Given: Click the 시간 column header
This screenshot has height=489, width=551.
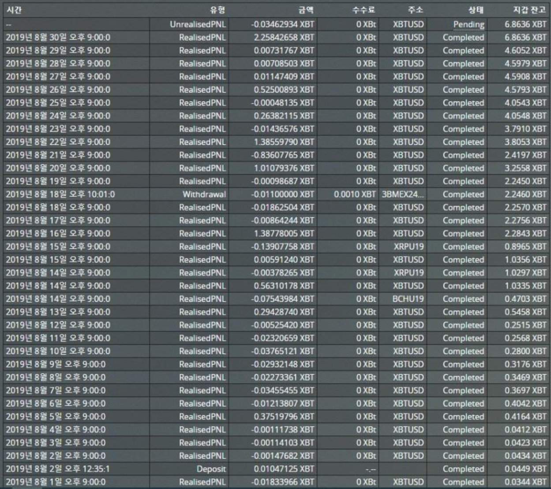Looking at the screenshot, I should point(14,10).
